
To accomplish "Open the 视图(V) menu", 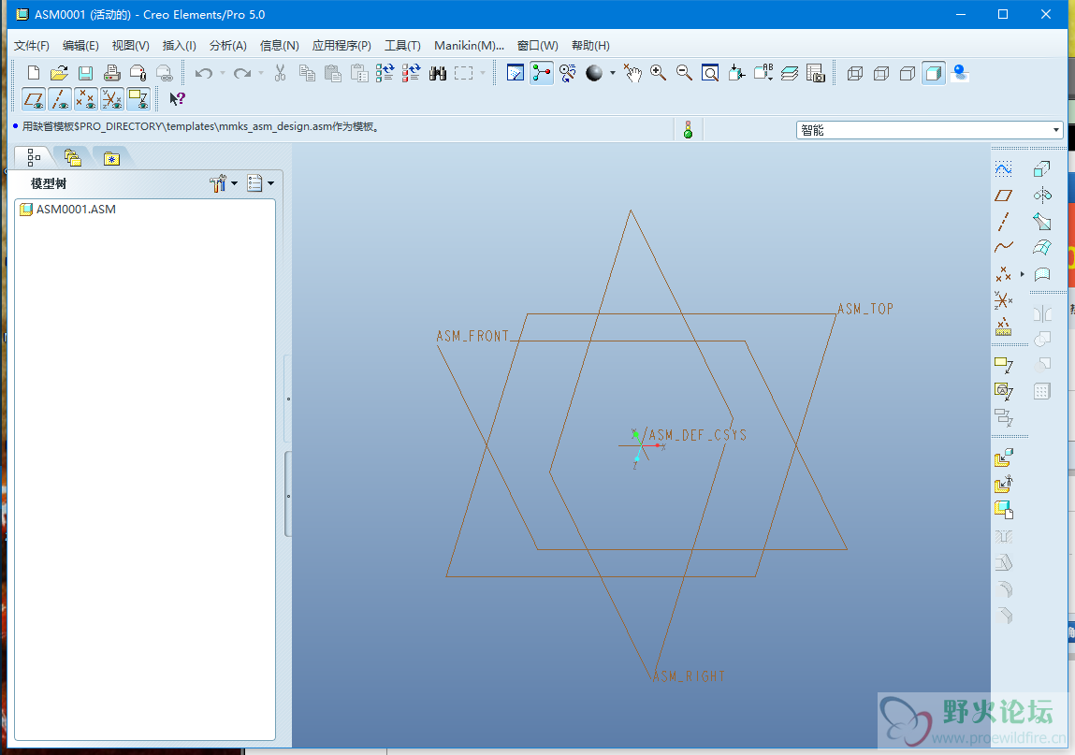I will pos(130,45).
